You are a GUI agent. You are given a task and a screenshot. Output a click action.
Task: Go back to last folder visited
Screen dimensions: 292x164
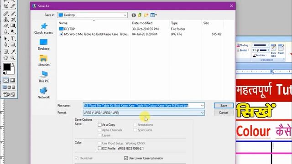tap(134, 15)
